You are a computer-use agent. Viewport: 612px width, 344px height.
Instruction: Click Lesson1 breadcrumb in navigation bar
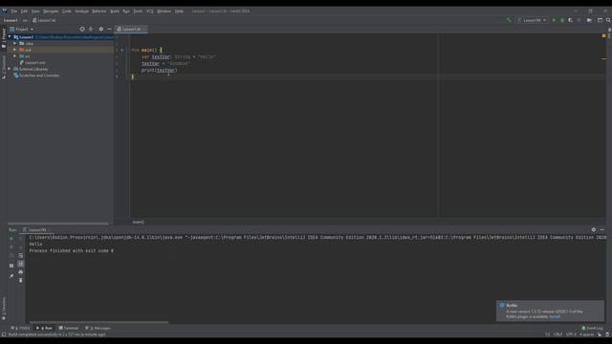(11, 20)
